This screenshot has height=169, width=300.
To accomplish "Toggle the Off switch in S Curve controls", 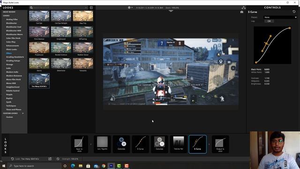I will 269,21.
